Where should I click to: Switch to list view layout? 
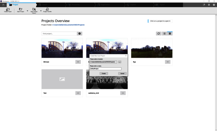point(164,34)
